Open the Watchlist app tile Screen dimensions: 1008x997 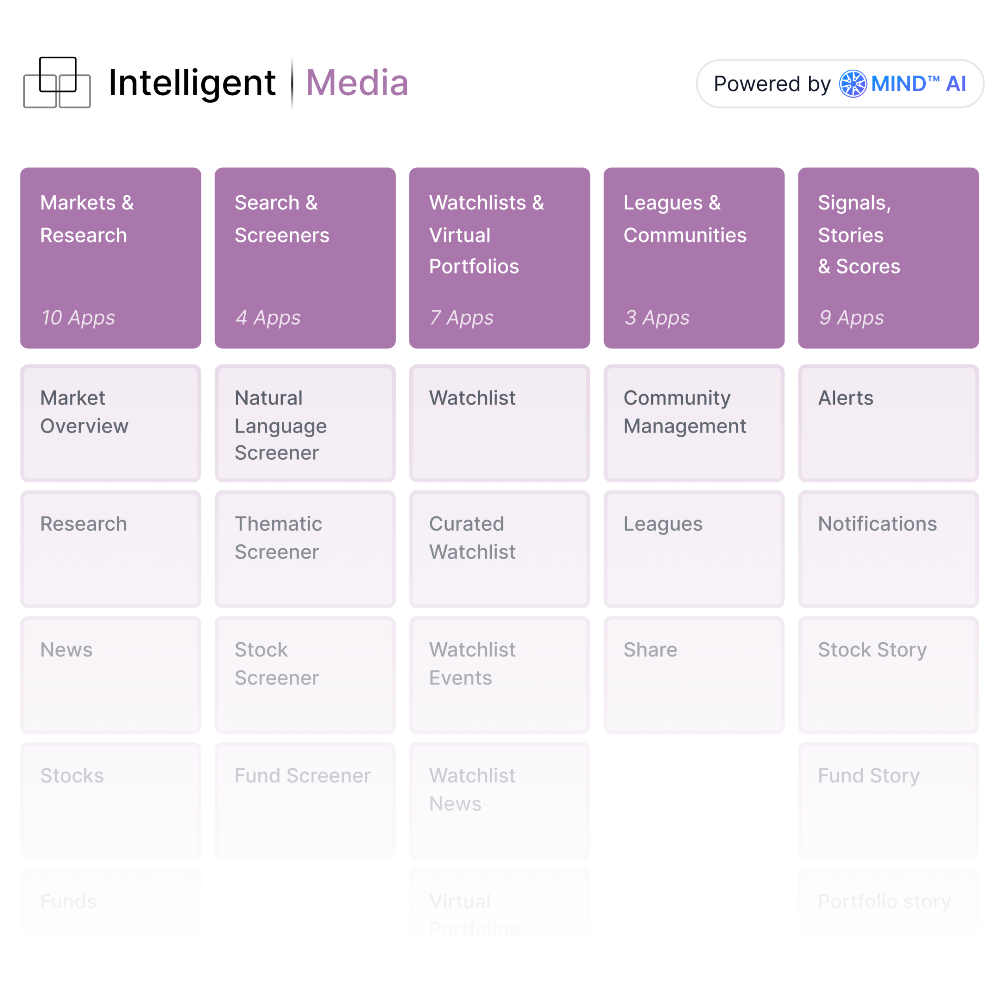[499, 423]
